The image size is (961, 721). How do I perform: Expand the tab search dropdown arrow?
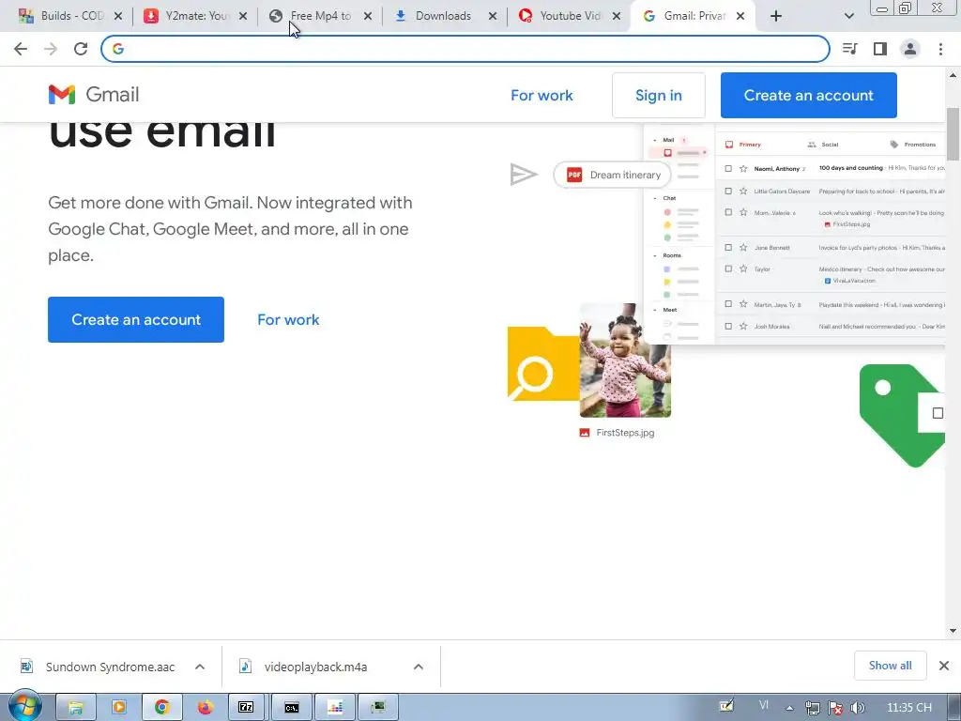pyautogui.click(x=848, y=16)
